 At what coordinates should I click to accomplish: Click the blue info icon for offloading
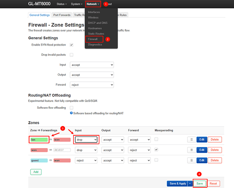coord(71,113)
